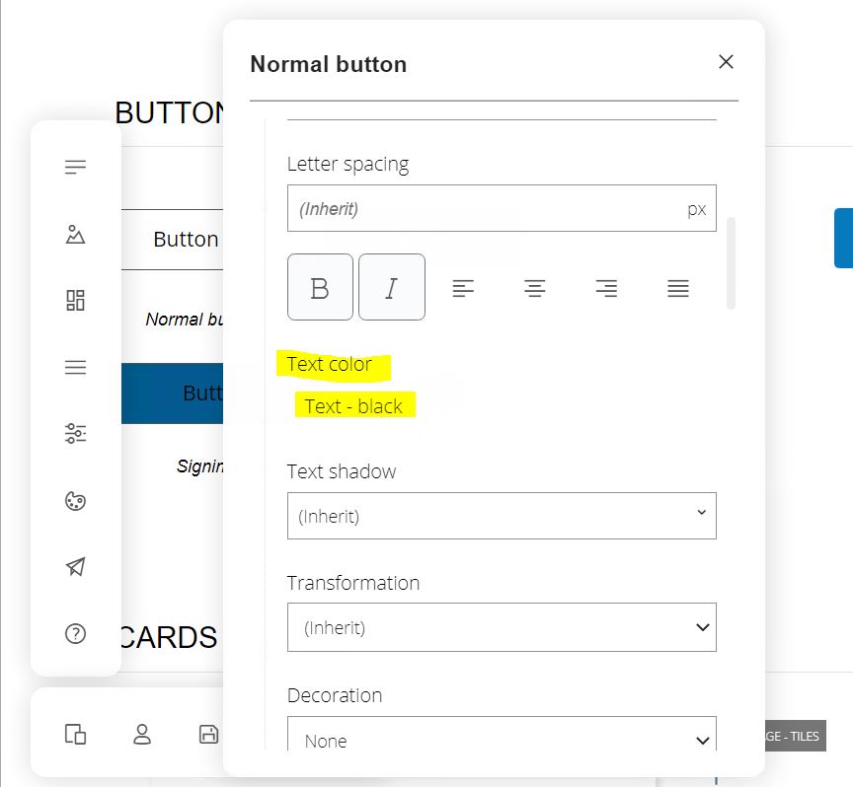Click the Text shadow label
This screenshot has width=853, height=787.
pyautogui.click(x=341, y=471)
